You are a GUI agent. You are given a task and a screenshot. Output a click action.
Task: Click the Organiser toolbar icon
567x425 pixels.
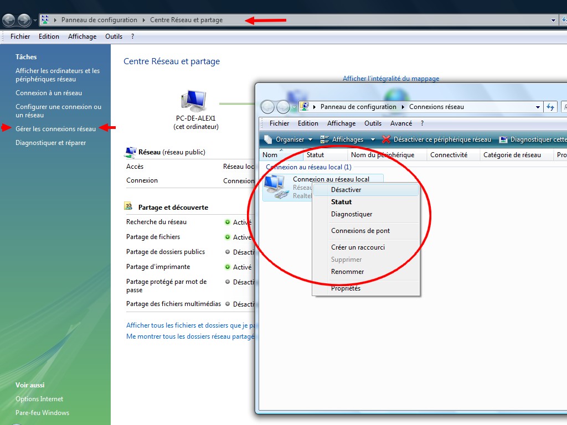[x=269, y=139]
